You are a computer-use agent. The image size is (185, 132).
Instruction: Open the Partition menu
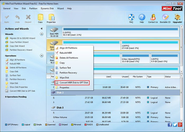coord(33,8)
